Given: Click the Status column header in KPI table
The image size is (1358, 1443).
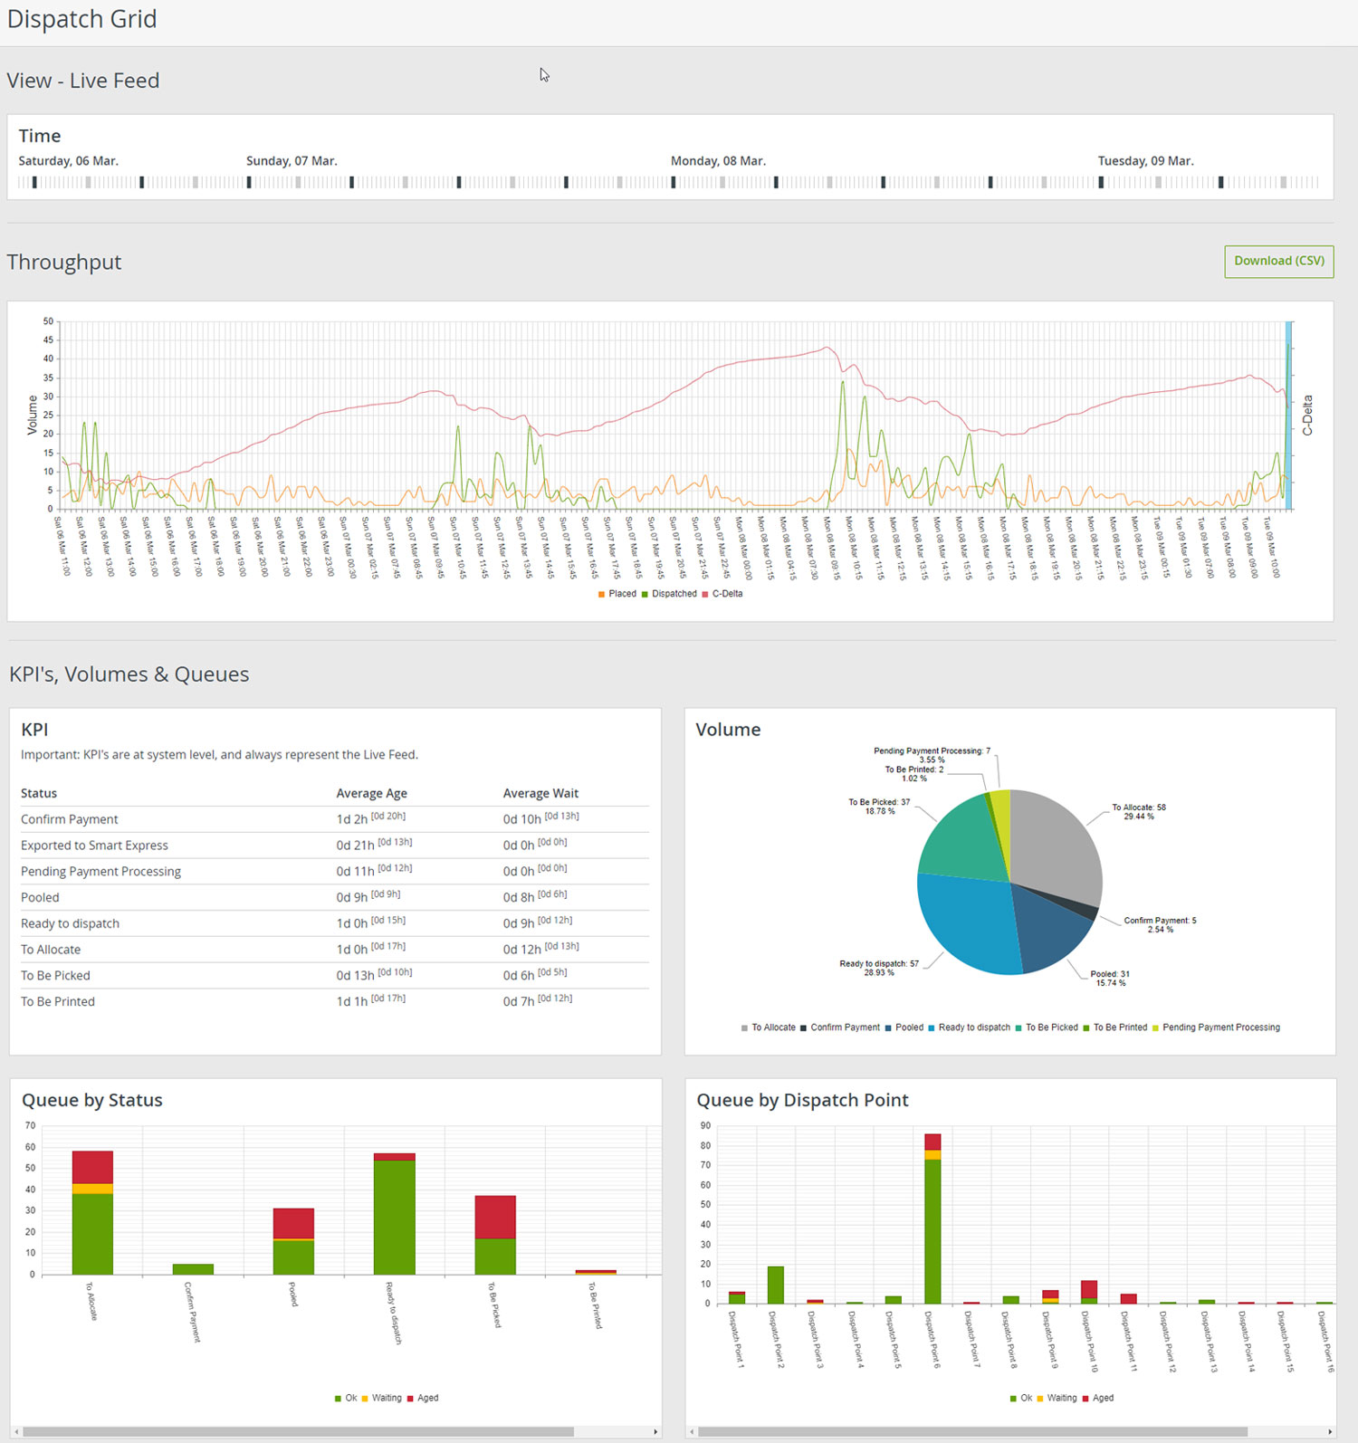Looking at the screenshot, I should (39, 793).
